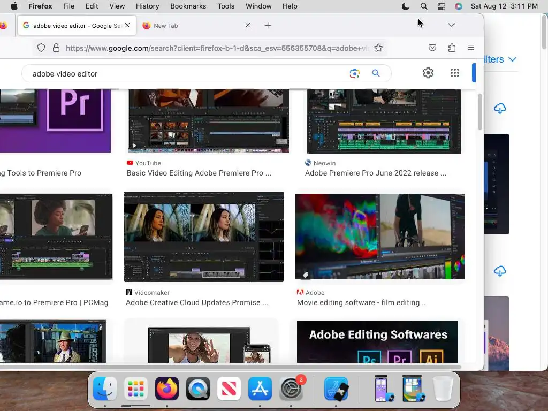
Task: Click the upper cloud download icon in background window
Action: (x=500, y=109)
